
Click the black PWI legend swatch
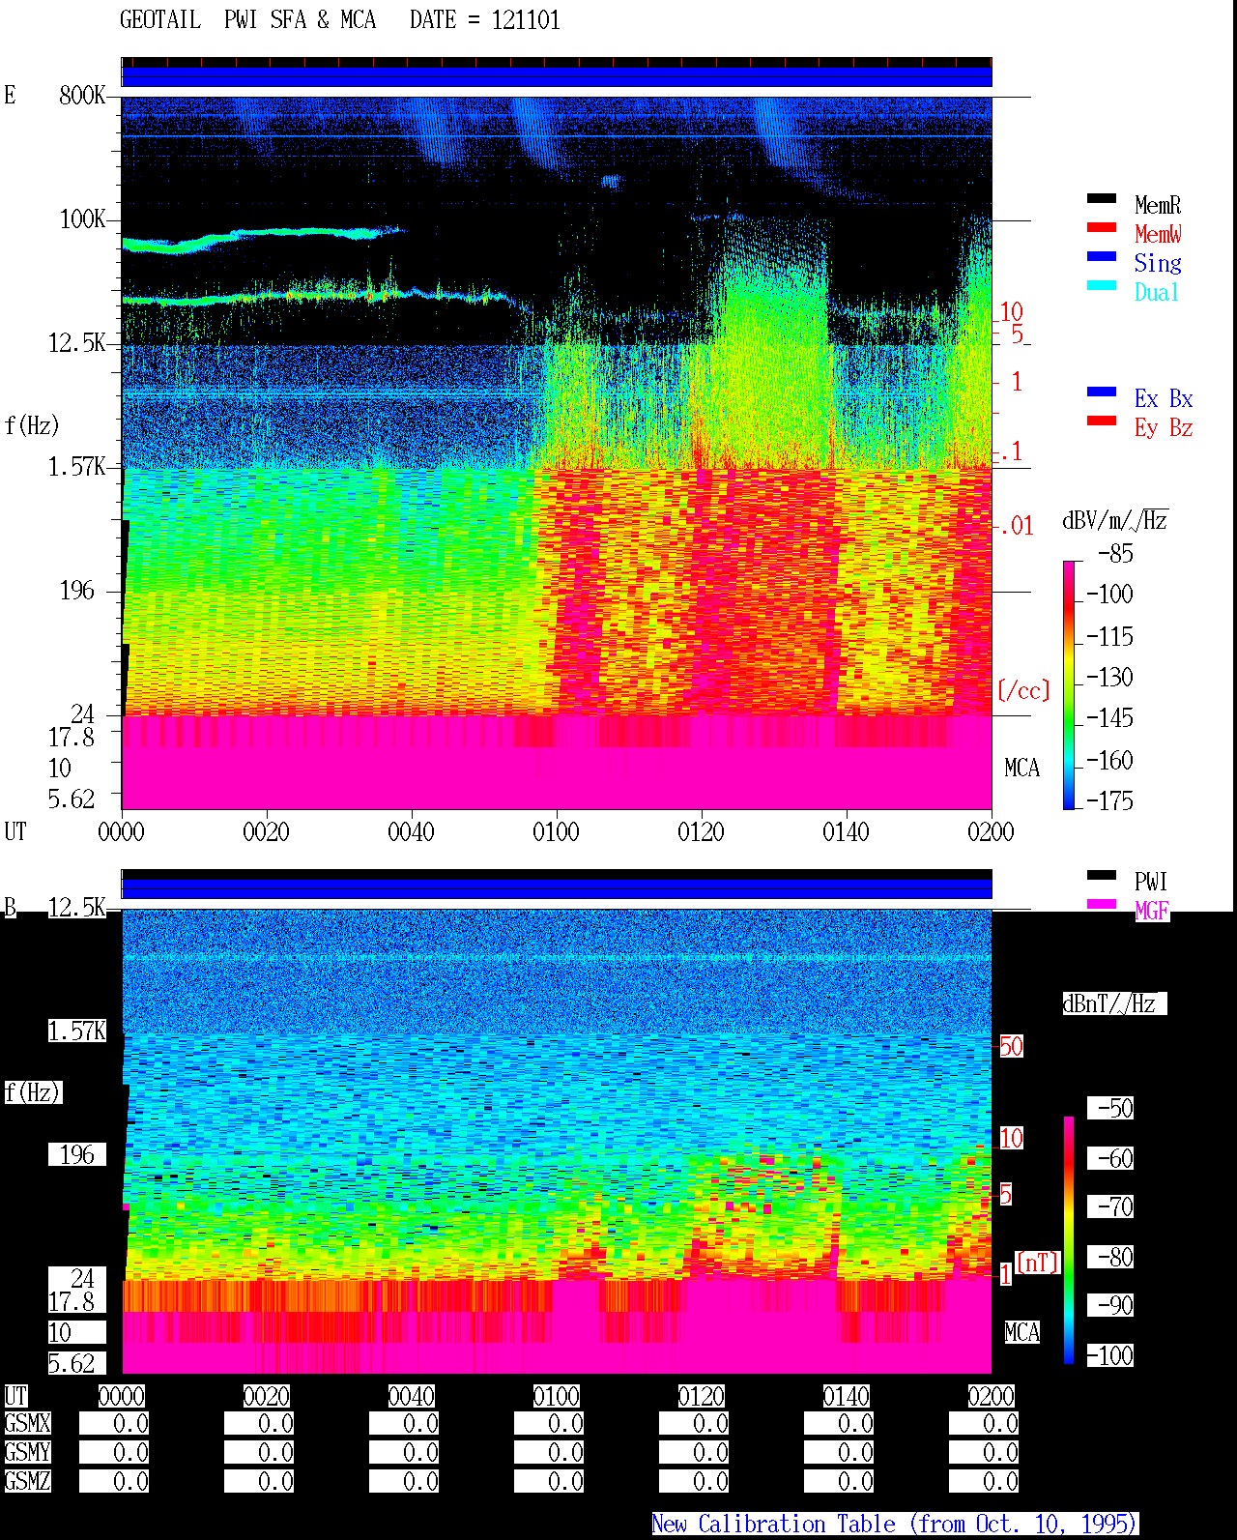tap(1102, 876)
